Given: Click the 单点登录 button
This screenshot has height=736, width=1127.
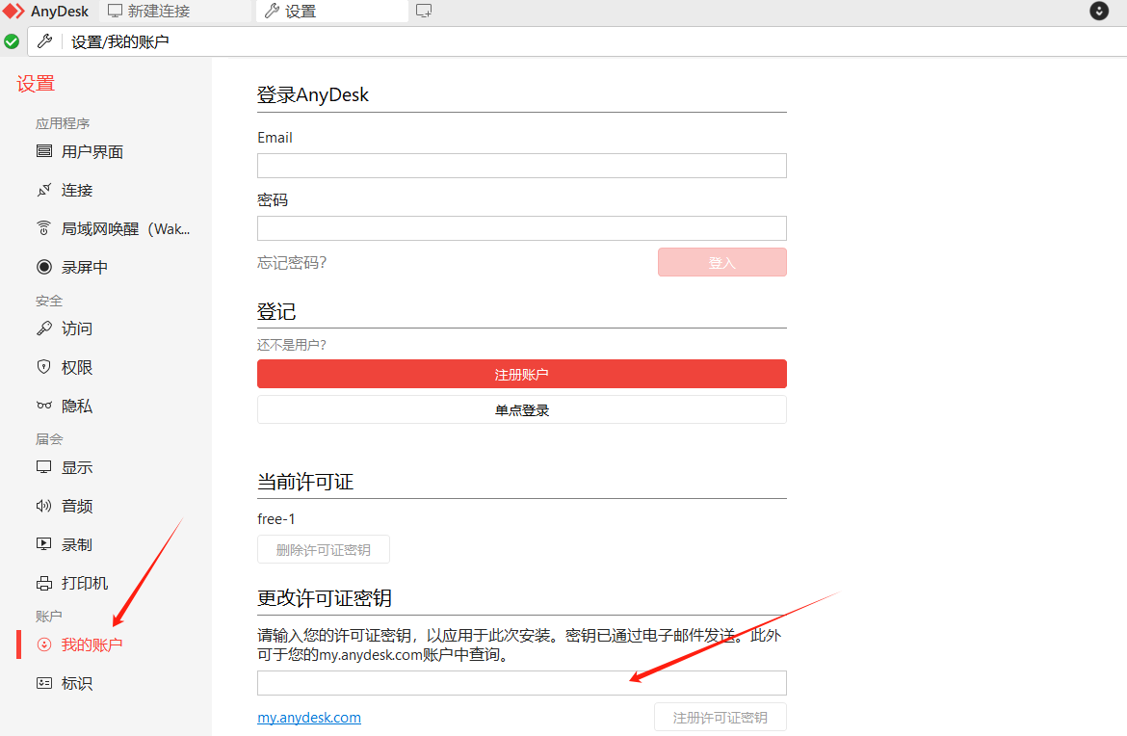Looking at the screenshot, I should click(x=522, y=409).
